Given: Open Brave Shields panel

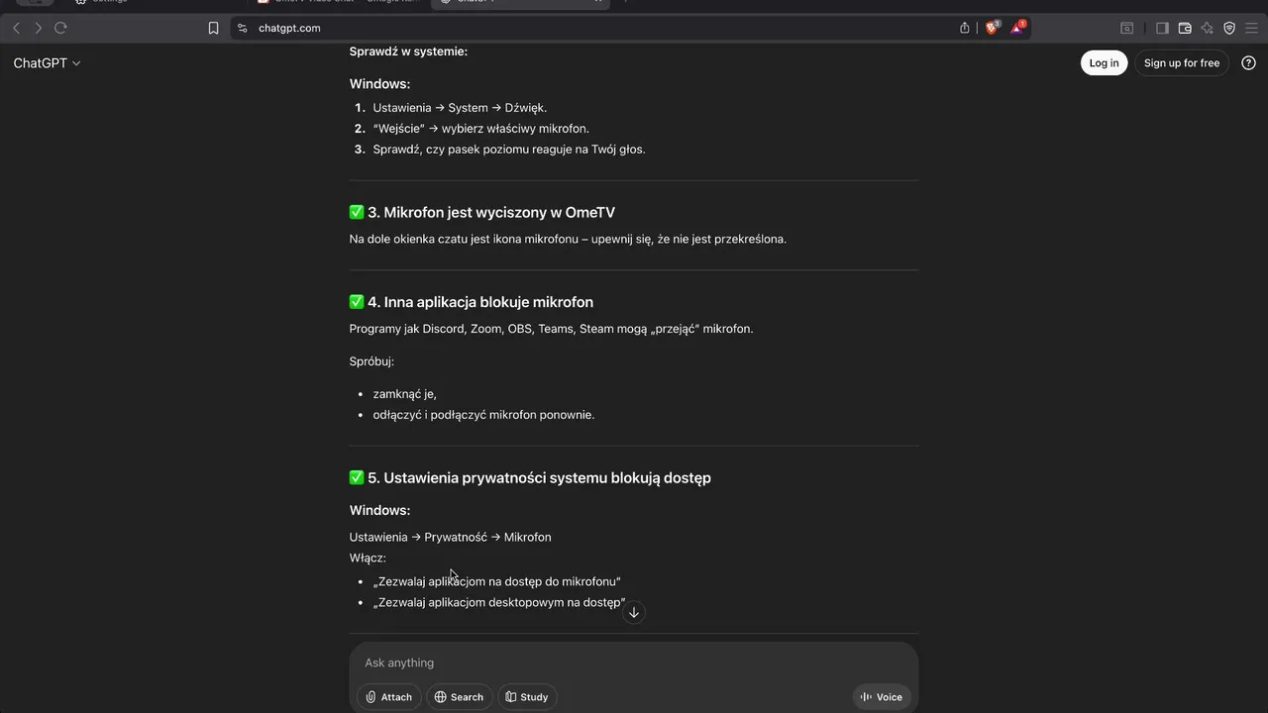Looking at the screenshot, I should [x=992, y=28].
